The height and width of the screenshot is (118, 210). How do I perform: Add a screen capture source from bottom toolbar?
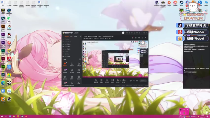coord(96,81)
